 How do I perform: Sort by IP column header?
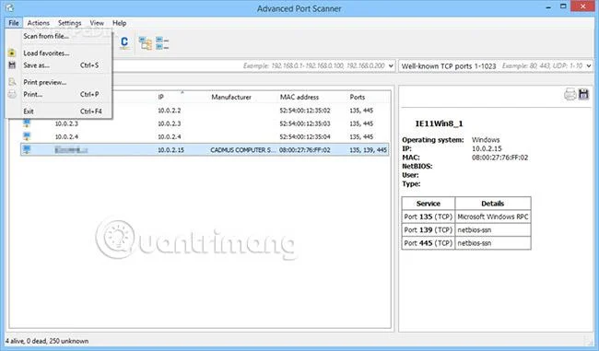point(161,97)
